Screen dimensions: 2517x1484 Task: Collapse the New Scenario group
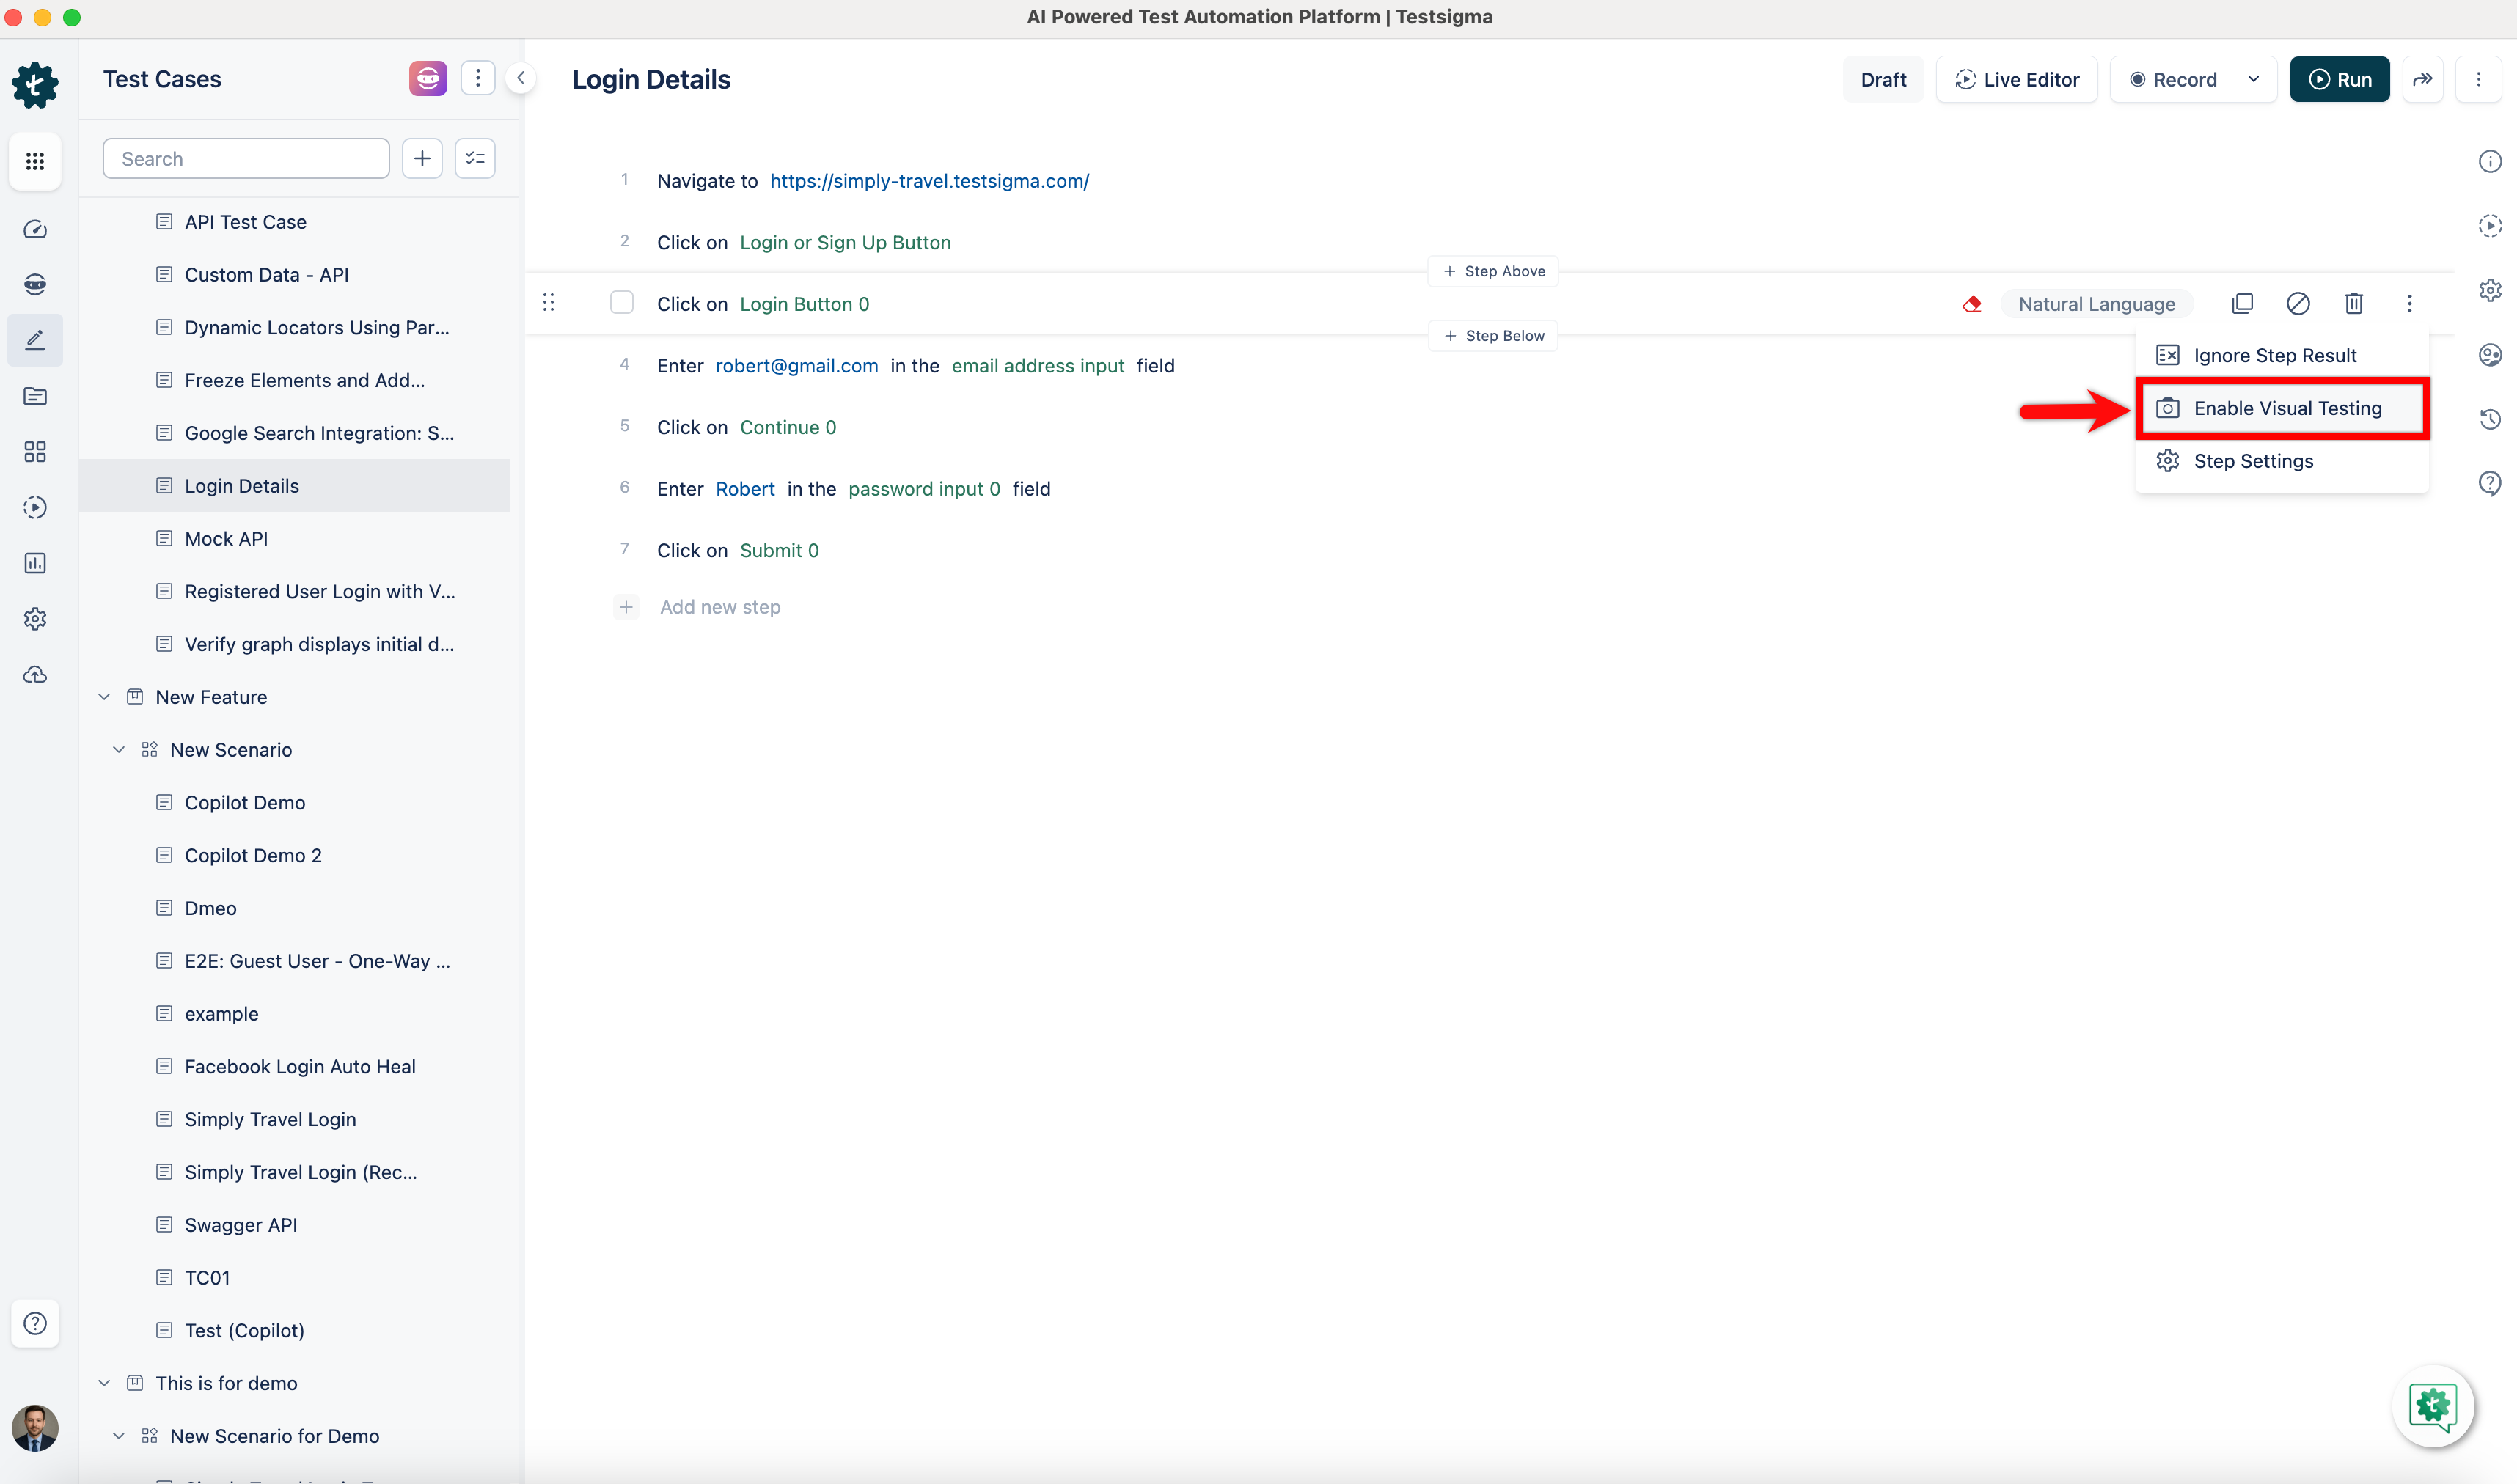coord(119,749)
